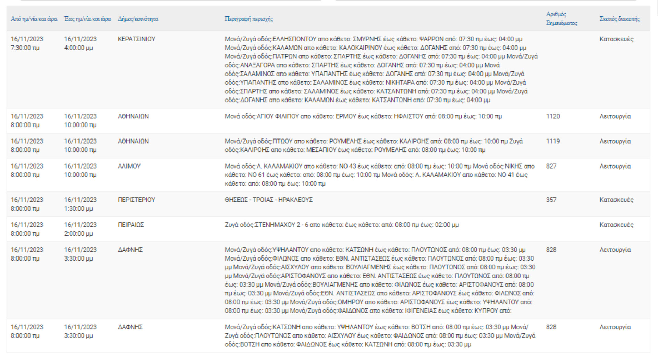Sort by 'Από ημ/νία και ώρα' column header
Viewport: 658px width, 357px height.
[34, 19]
